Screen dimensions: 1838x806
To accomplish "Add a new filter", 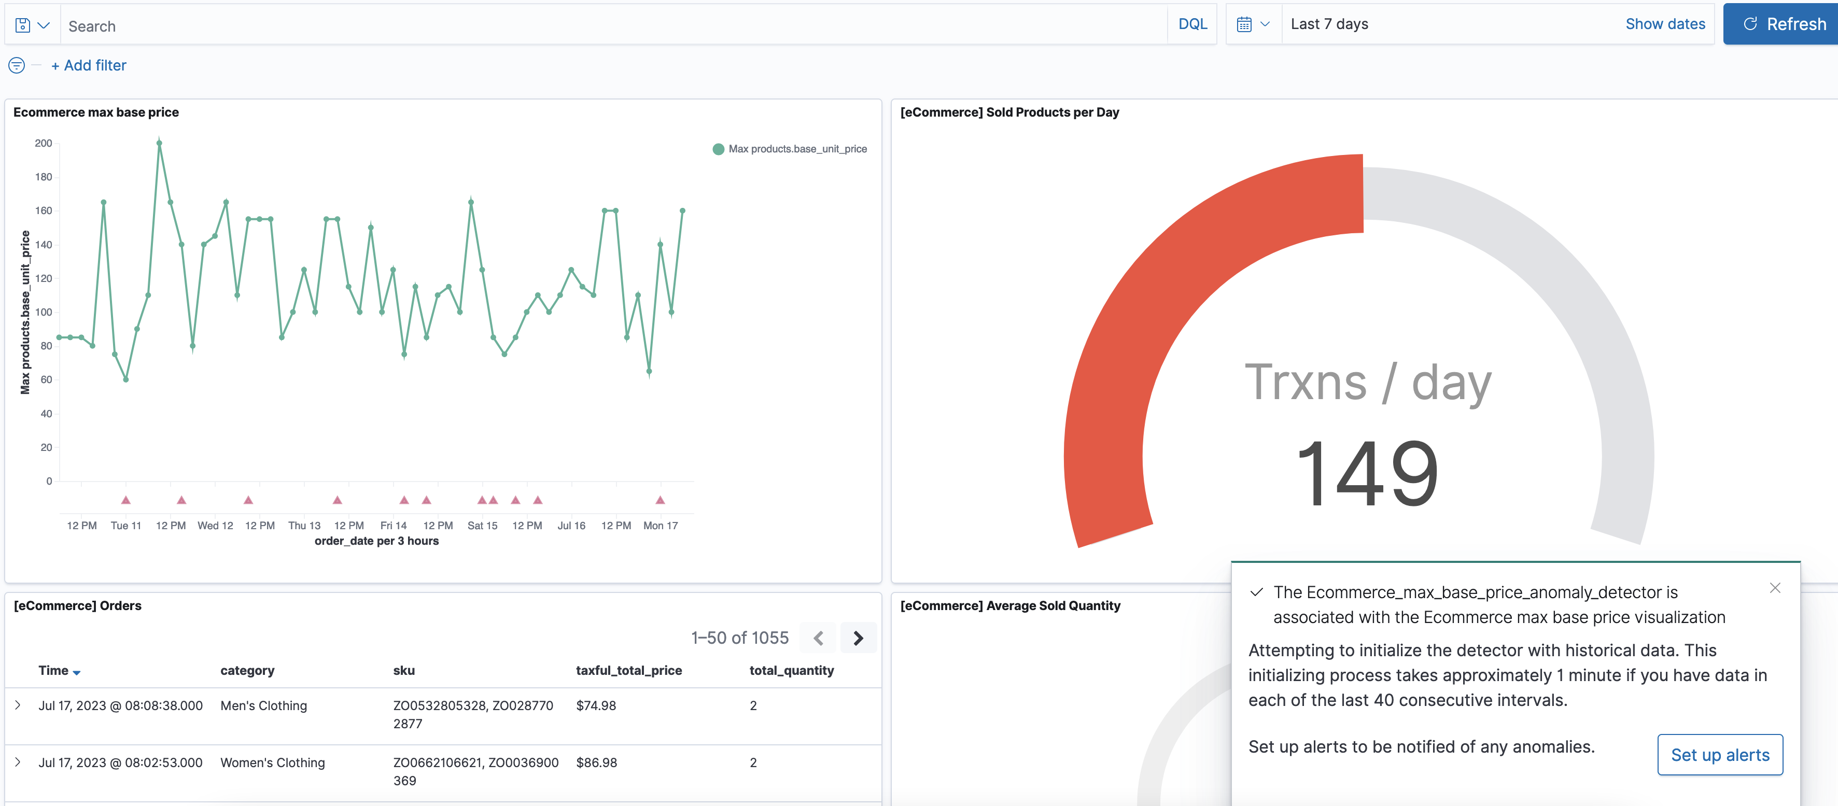I will pos(89,66).
